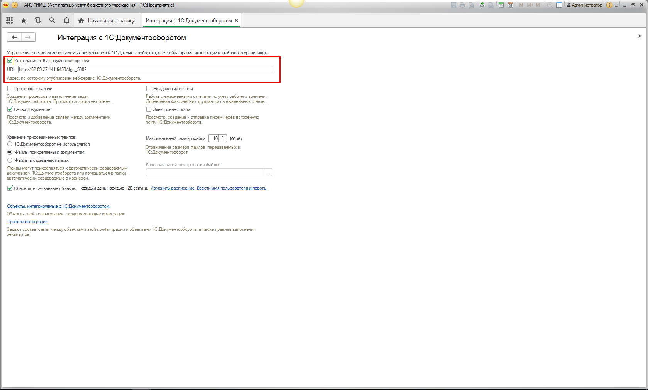Enable the Процессы и задачи checkbox
This screenshot has width=648, height=390.
click(x=10, y=89)
